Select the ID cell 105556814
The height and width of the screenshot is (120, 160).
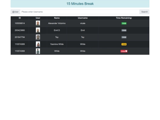click(x=20, y=23)
